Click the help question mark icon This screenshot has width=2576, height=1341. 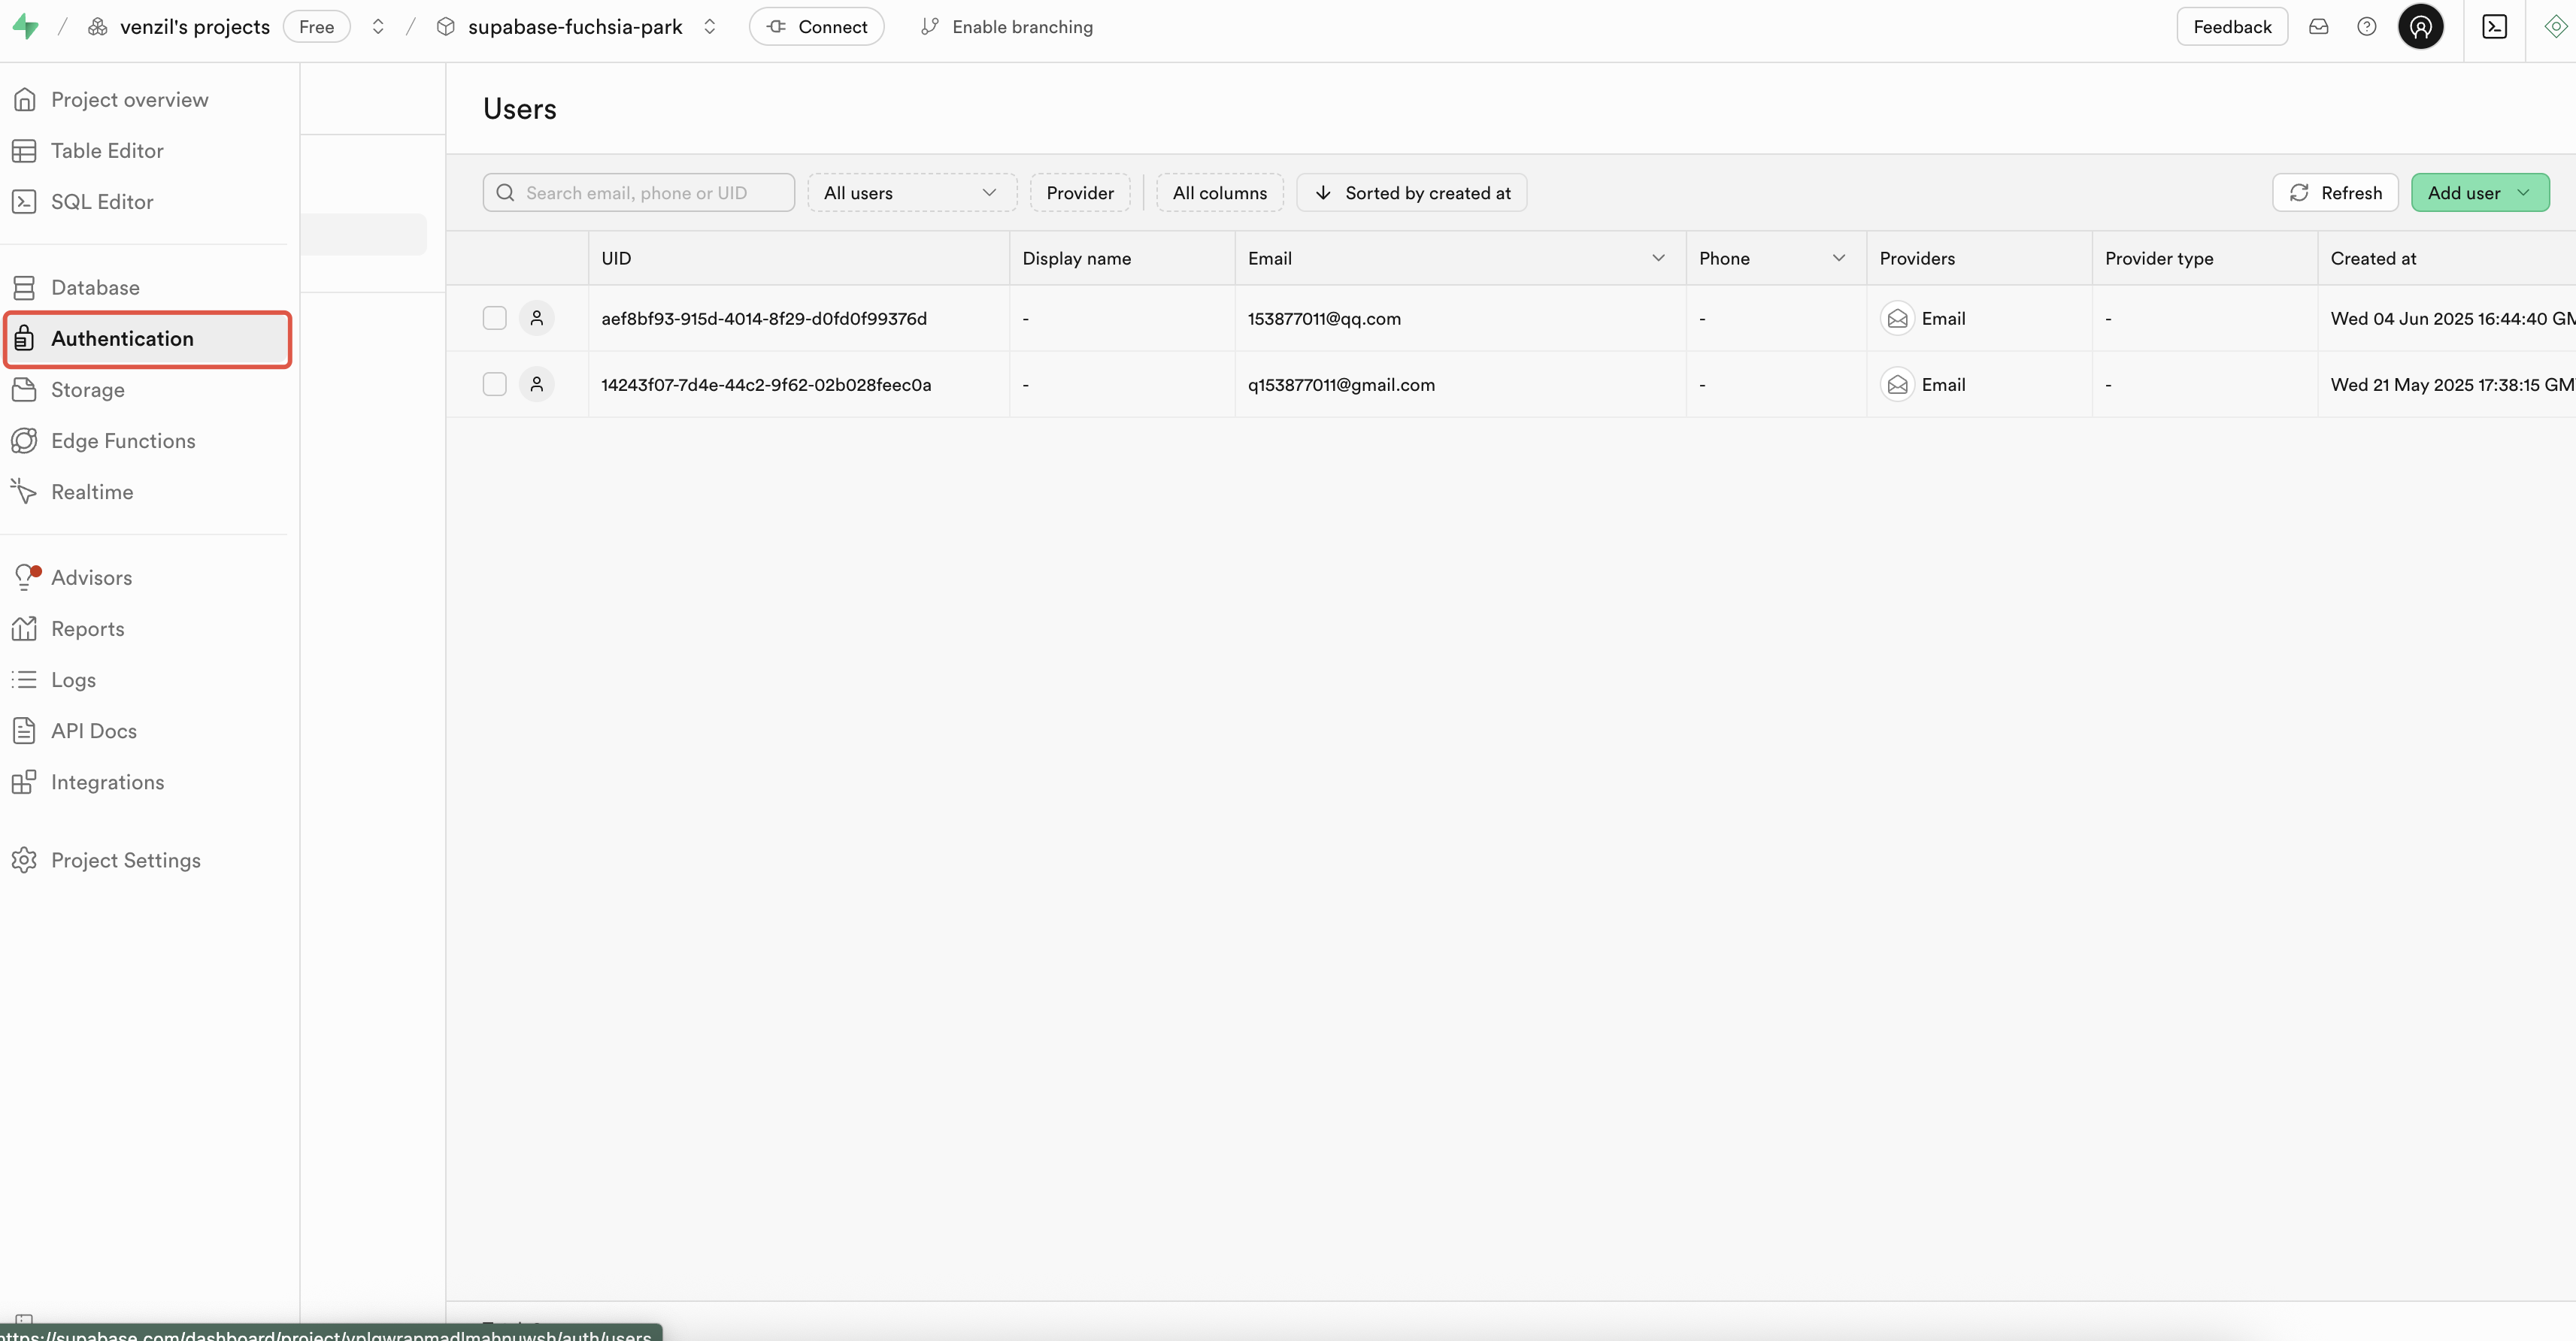(x=2366, y=27)
